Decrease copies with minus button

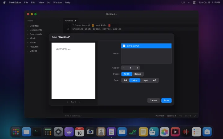(123, 68)
